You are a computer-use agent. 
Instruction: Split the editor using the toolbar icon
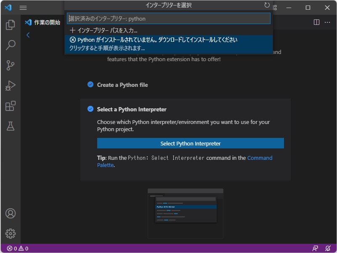point(316,22)
